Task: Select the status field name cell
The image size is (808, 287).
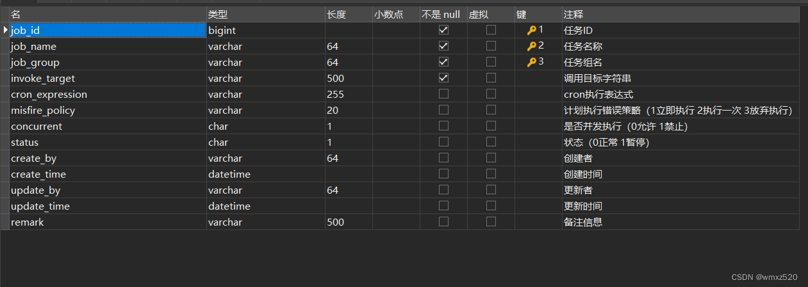Action: click(x=108, y=142)
